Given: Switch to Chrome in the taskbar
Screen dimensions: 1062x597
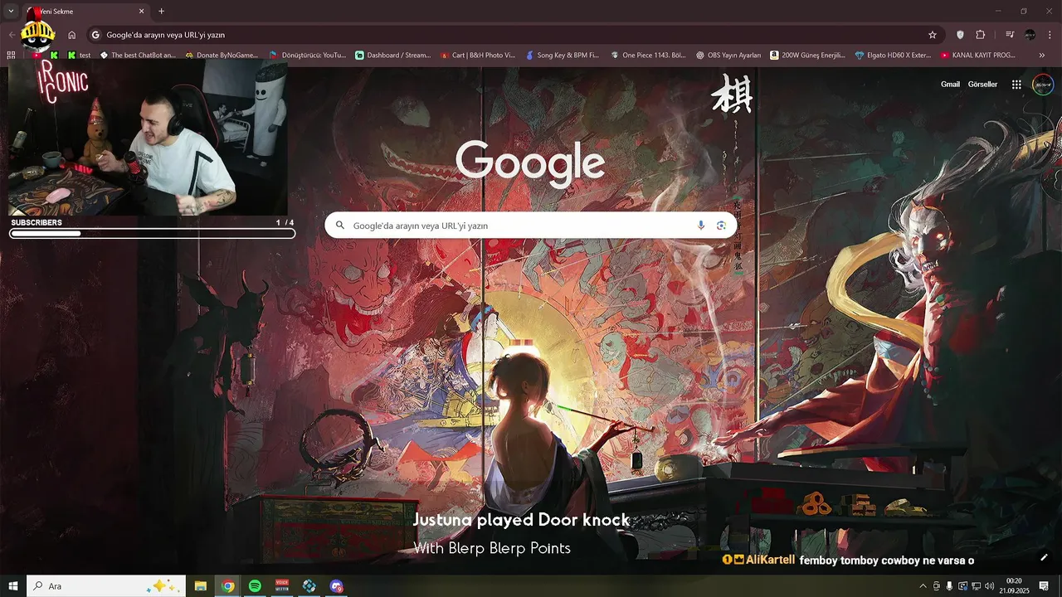Looking at the screenshot, I should [228, 586].
